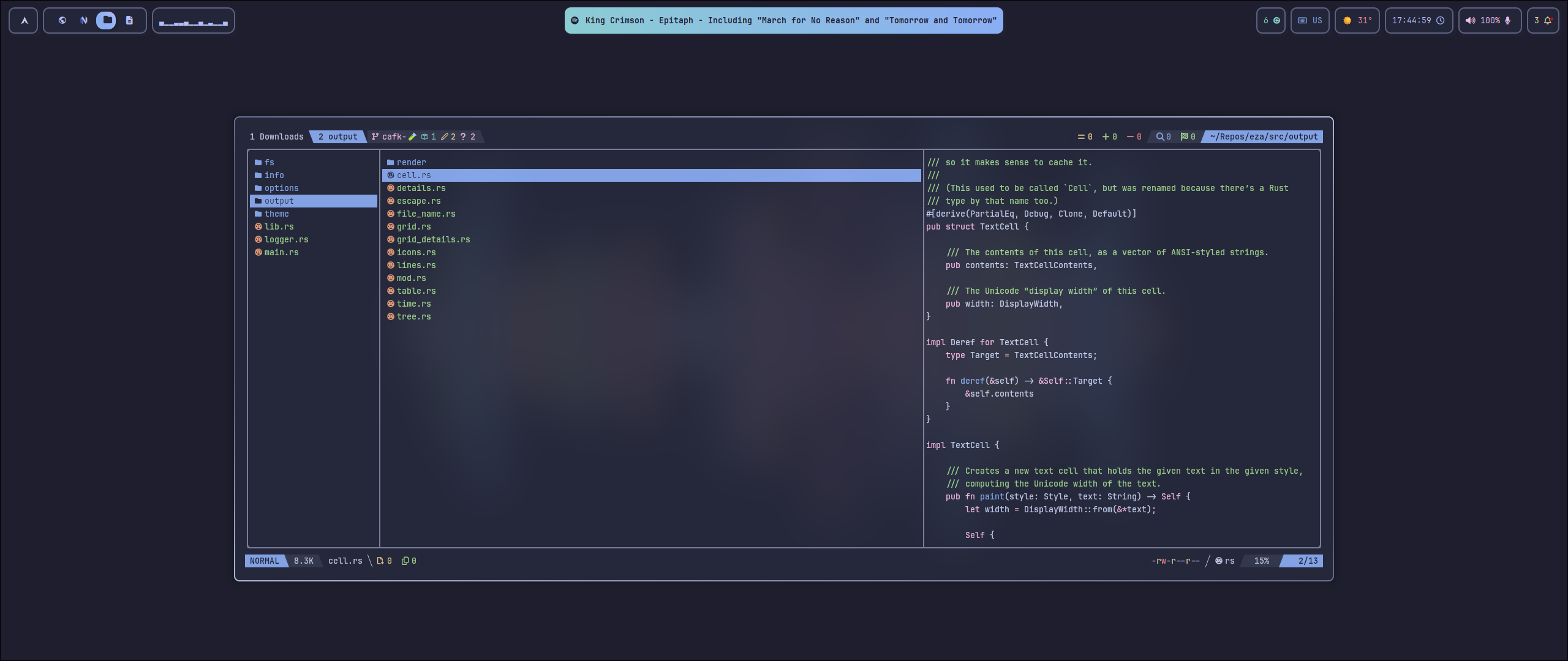
Task: Expand the fs folder in the sidebar
Action: [268, 162]
